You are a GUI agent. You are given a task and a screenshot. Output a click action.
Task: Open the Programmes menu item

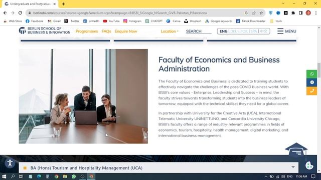tap(87, 31)
